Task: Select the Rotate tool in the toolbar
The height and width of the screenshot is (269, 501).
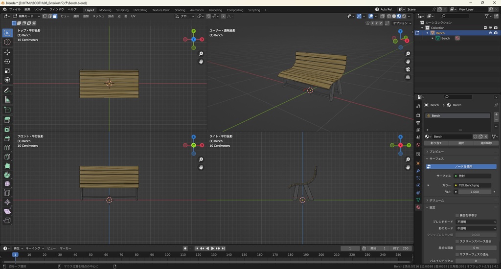Action: [7, 62]
